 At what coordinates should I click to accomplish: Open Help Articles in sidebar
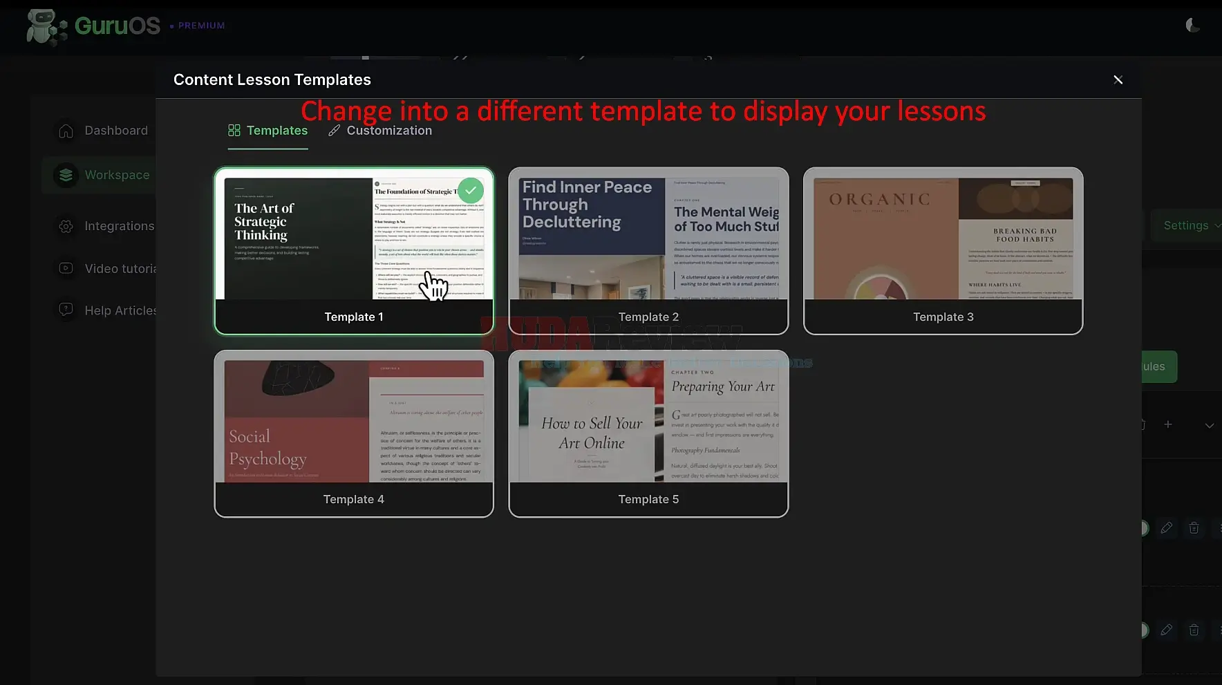pyautogui.click(x=106, y=310)
